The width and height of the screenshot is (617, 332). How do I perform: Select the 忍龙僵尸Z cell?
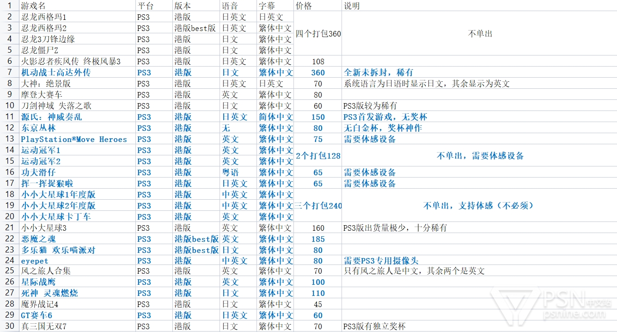[78, 50]
